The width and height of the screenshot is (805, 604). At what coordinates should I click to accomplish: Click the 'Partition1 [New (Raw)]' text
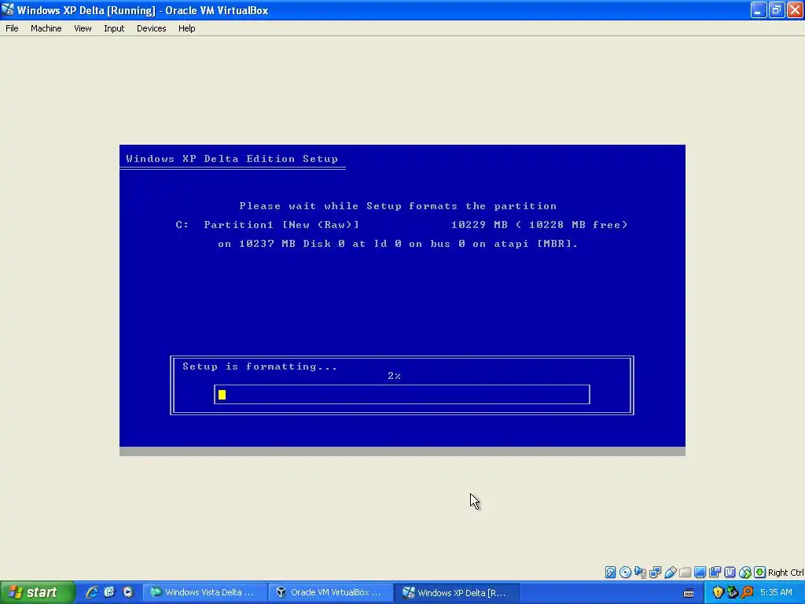click(281, 224)
